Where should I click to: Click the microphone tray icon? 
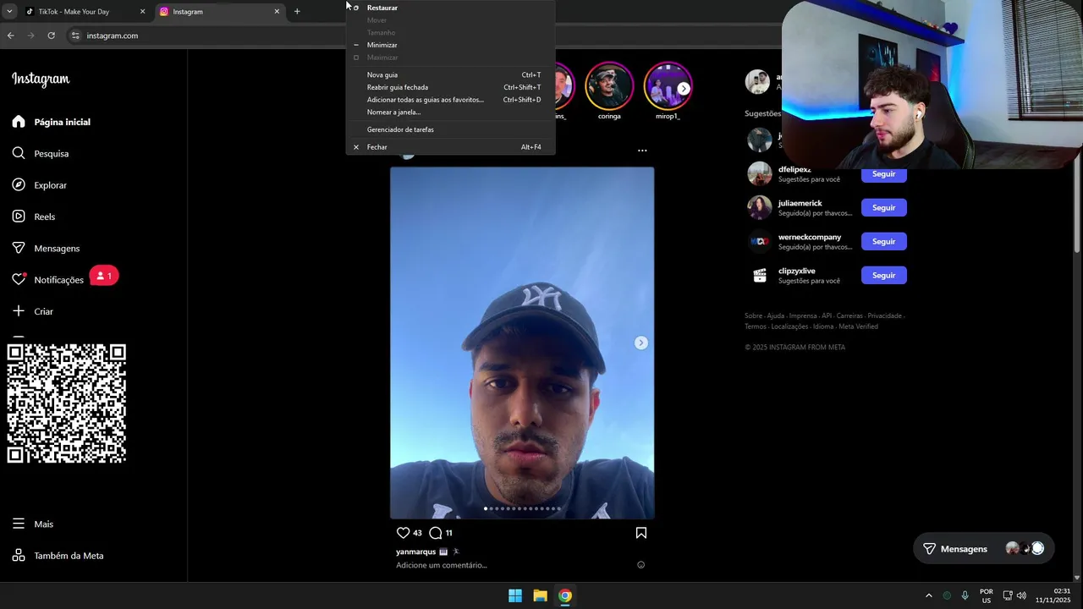coord(965,595)
